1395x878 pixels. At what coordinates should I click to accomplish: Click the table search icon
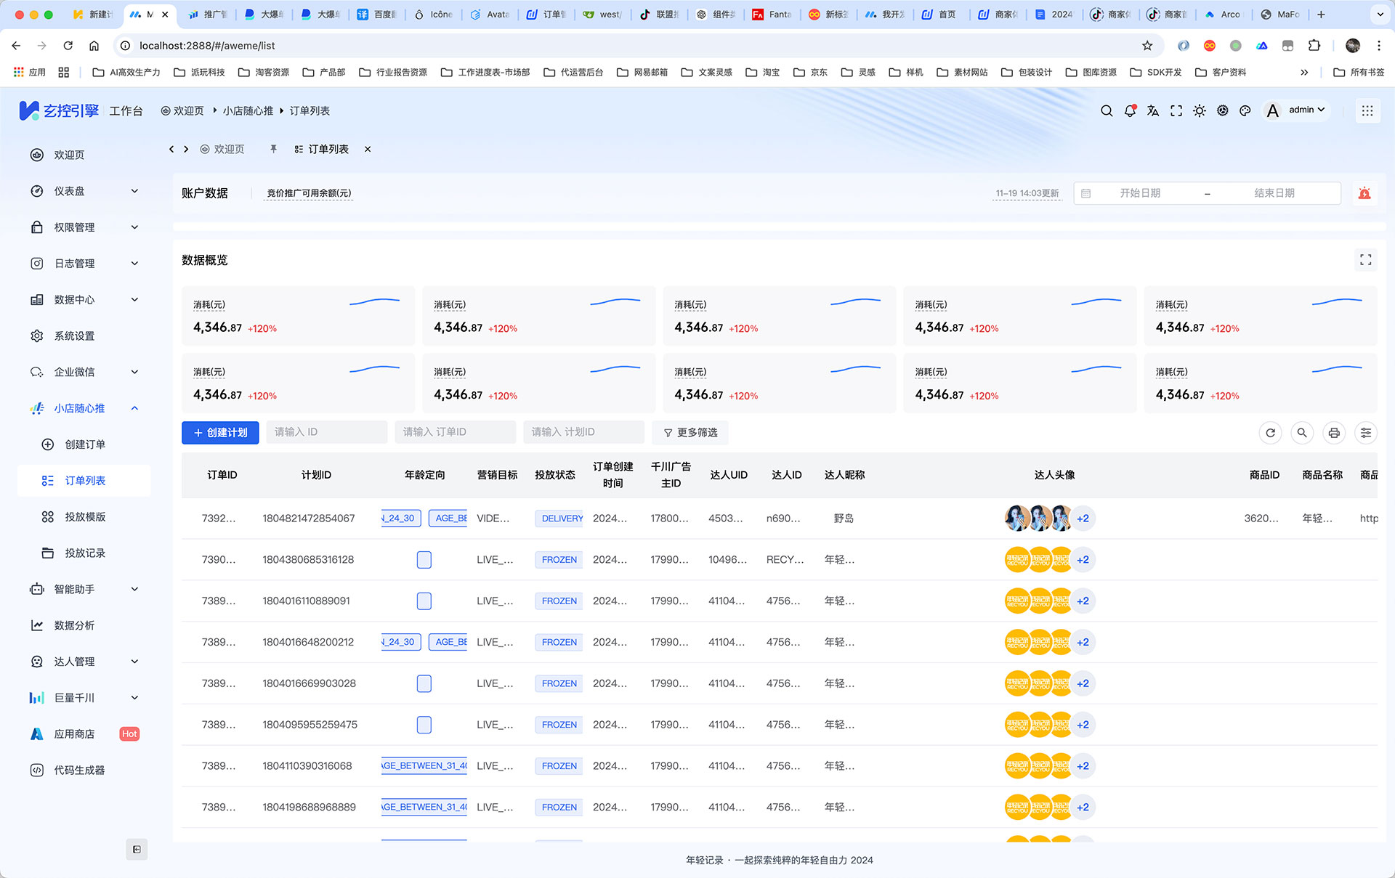1302,432
